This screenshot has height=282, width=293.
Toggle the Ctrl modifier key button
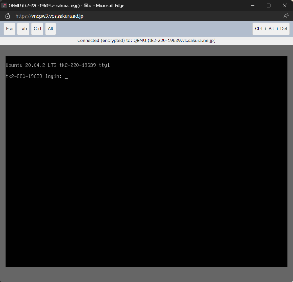[37, 29]
